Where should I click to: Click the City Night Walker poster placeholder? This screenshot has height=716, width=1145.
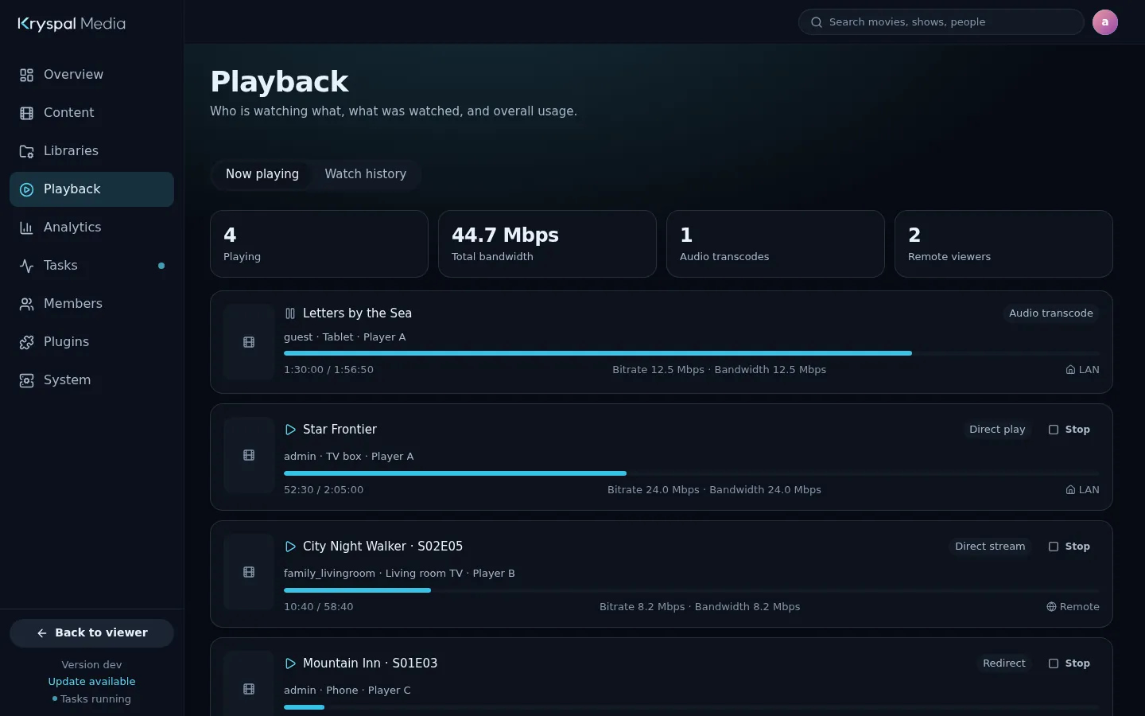tap(249, 572)
